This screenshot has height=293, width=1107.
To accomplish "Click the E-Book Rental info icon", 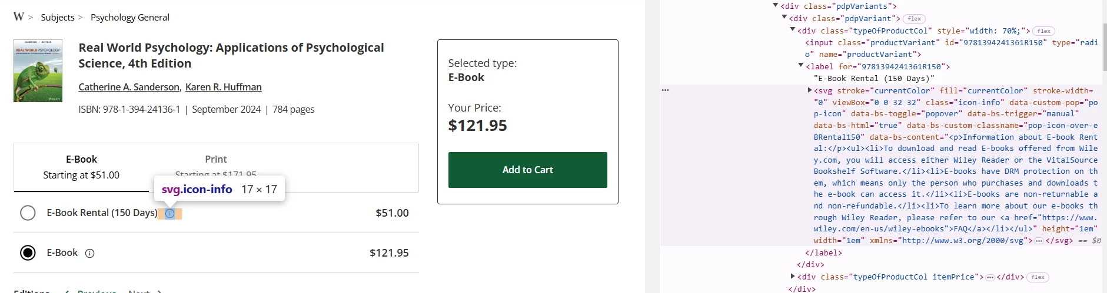I will (169, 214).
